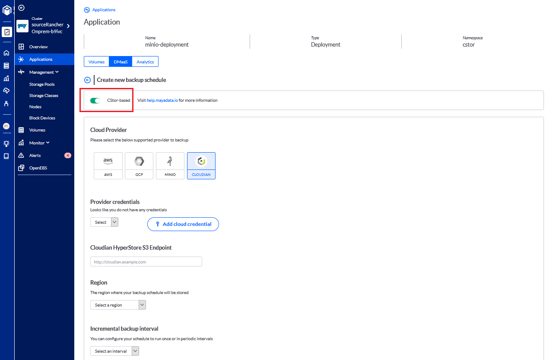Click the Alerts warning triangle icon

[21, 155]
